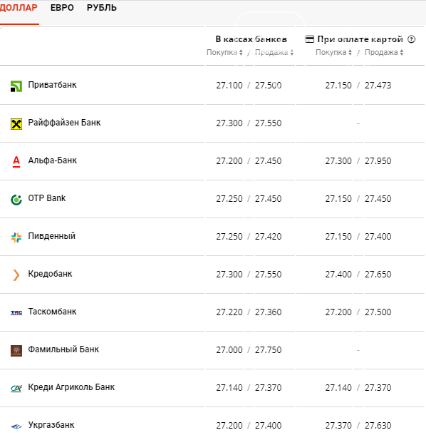Click the Privatbank green logo icon
The height and width of the screenshot is (440, 426).
coord(16,86)
